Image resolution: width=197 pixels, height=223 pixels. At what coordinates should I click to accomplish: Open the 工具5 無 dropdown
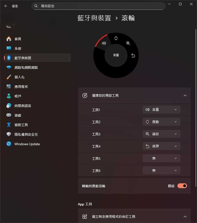click(161, 158)
